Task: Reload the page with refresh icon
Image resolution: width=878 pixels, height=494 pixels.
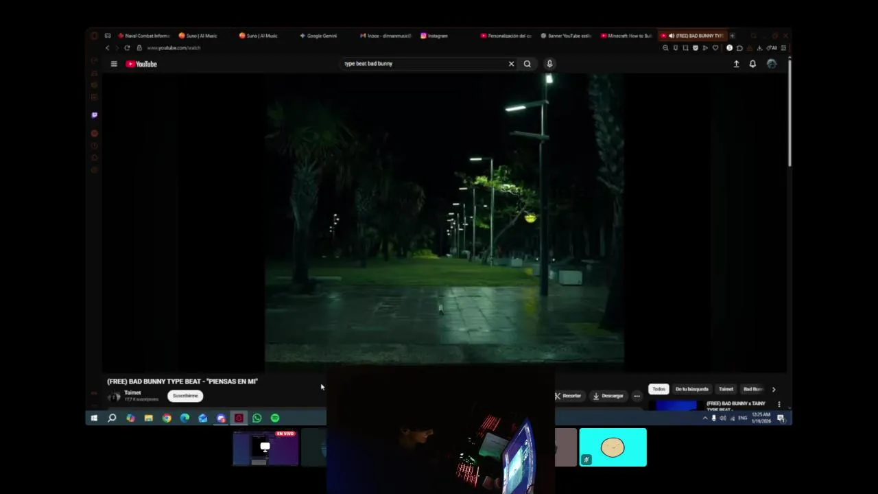Action: click(x=127, y=48)
